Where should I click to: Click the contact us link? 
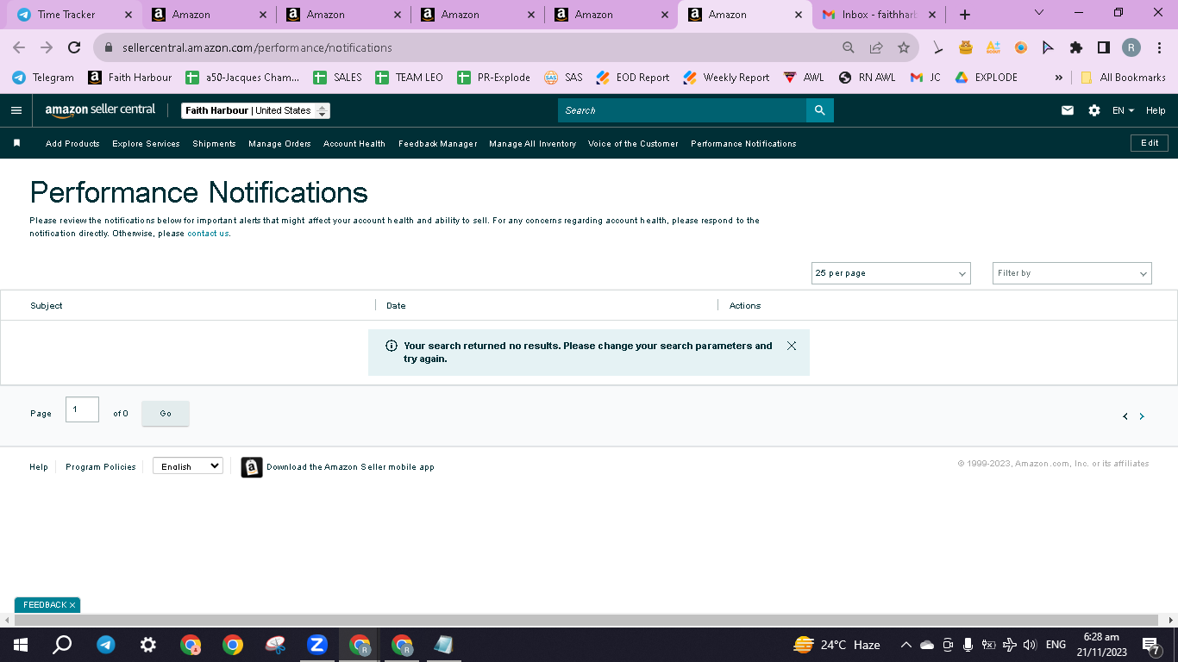click(208, 234)
